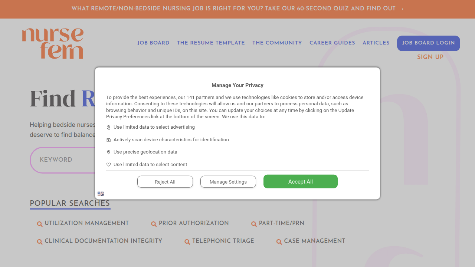Click the heart icon next to select content
The image size is (475, 267).
tap(108, 165)
